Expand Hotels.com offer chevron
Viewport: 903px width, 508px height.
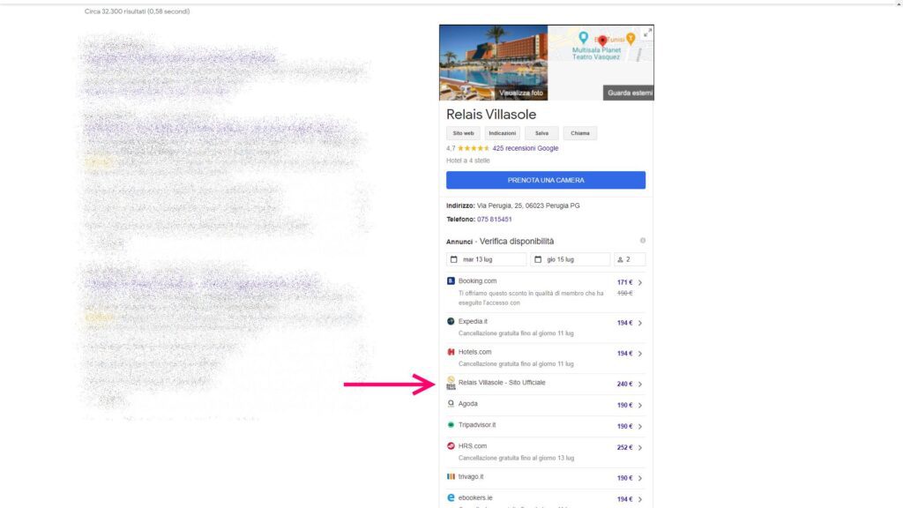[x=640, y=354]
